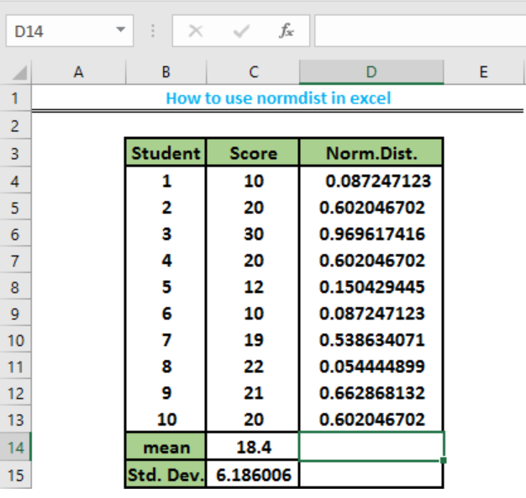The image size is (526, 498).
Task: Click the value 0.969617416
Action: pyautogui.click(x=372, y=234)
